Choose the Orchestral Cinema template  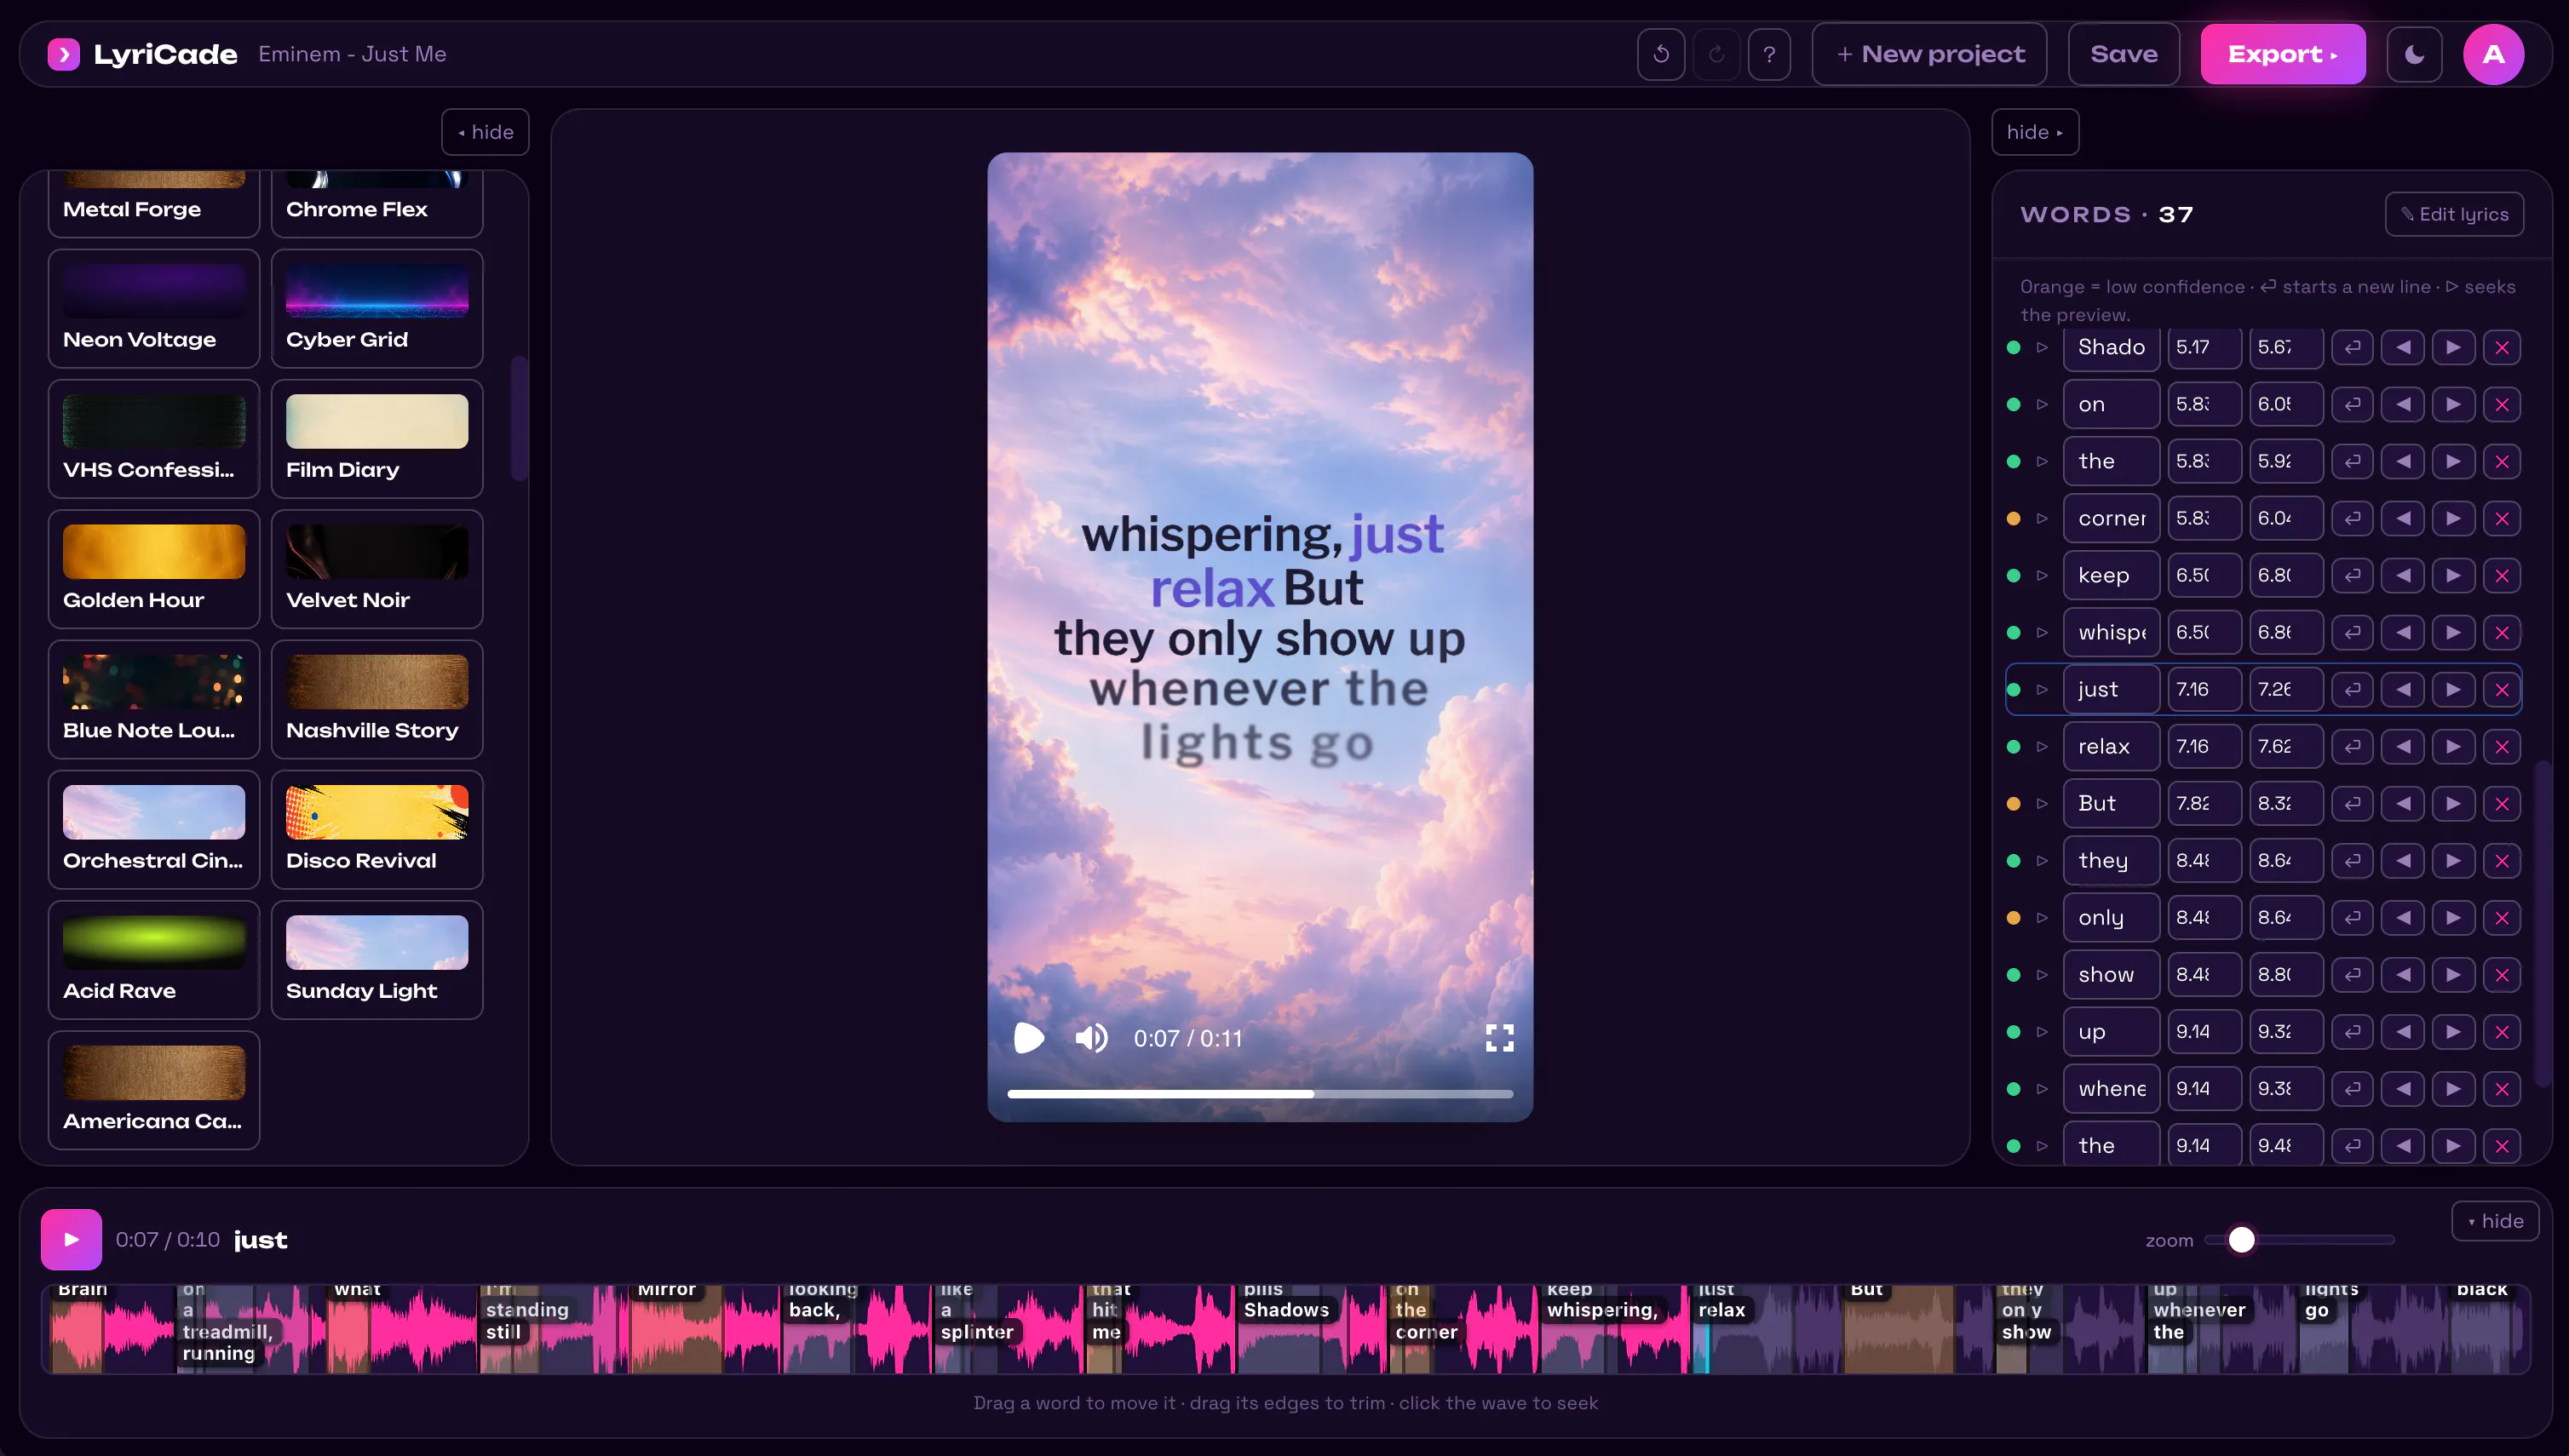point(154,829)
